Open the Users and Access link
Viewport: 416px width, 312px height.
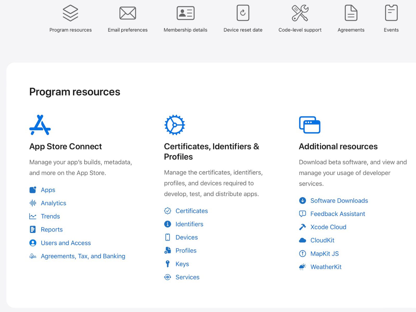[66, 243]
